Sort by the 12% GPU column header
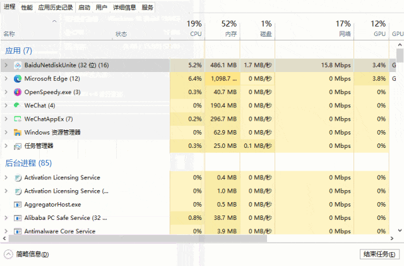This screenshot has width=404, height=266. click(372, 28)
